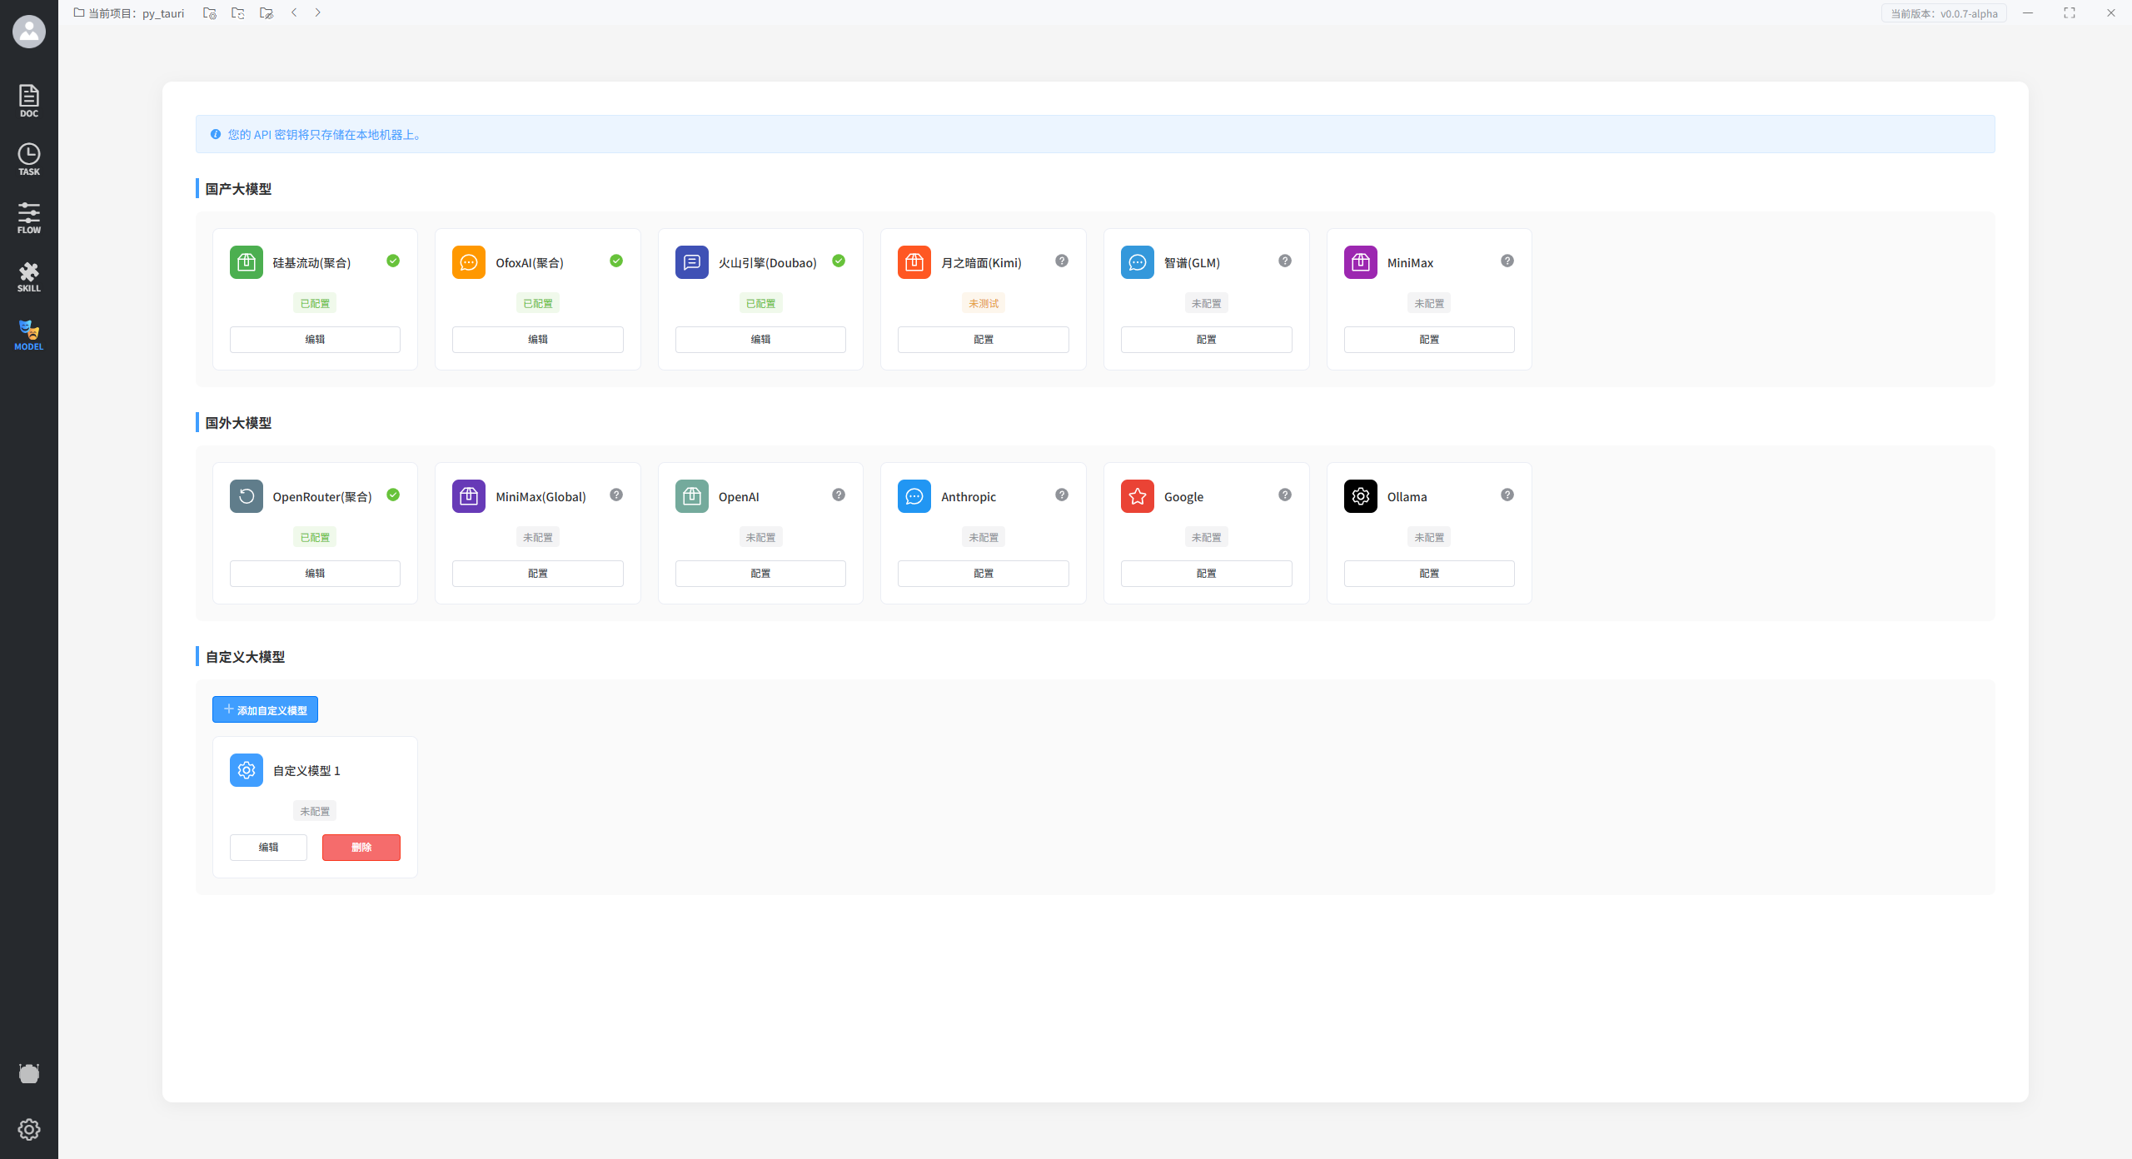Click the hidden-folder eye icon in the top bar
The height and width of the screenshot is (1159, 2132).
point(266,13)
